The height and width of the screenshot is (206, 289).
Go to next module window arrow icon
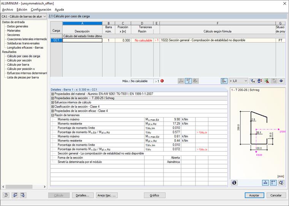pyautogui.click(x=23, y=195)
